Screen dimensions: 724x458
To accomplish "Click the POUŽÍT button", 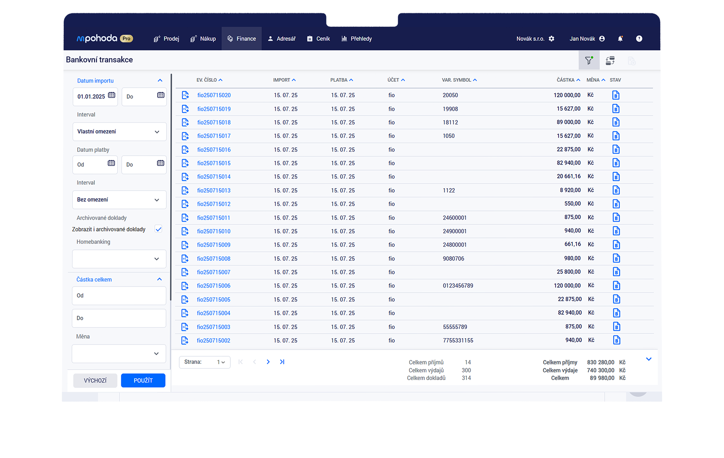I will point(143,380).
